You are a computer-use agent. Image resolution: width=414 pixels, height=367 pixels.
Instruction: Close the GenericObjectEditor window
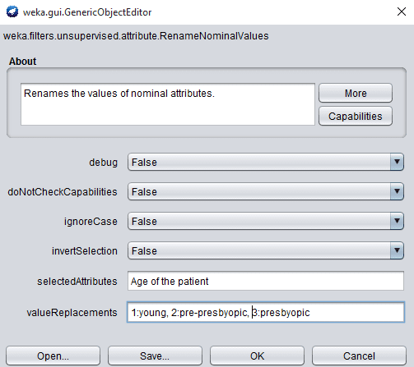(402, 11)
